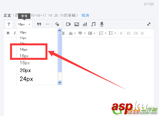Open paragraph spacing before dropdown

pos(75,33)
